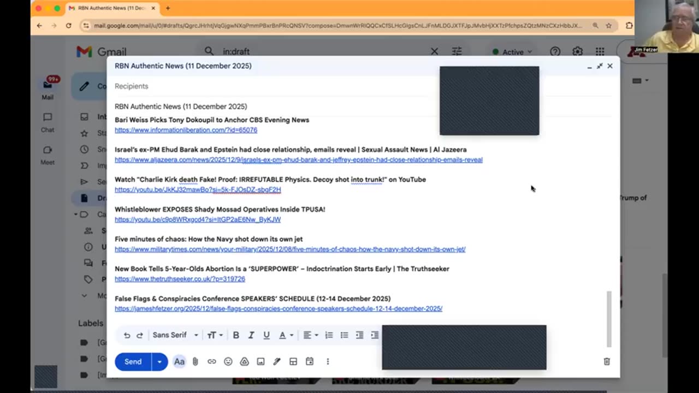Click the 'Five minutes of chaos' headline

[x=209, y=239]
